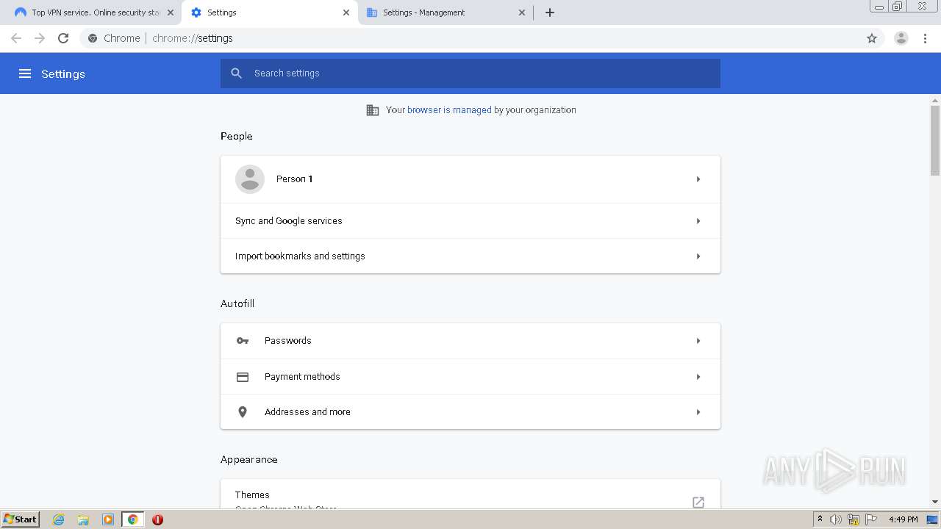Click the managed organization building icon
This screenshot has width=941, height=529.
click(373, 110)
